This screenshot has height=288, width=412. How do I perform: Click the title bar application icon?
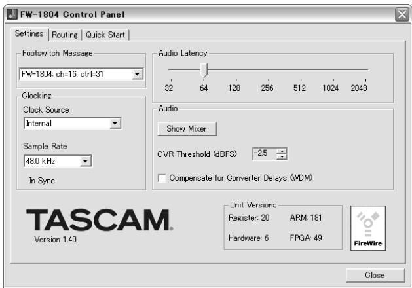[x=10, y=14]
